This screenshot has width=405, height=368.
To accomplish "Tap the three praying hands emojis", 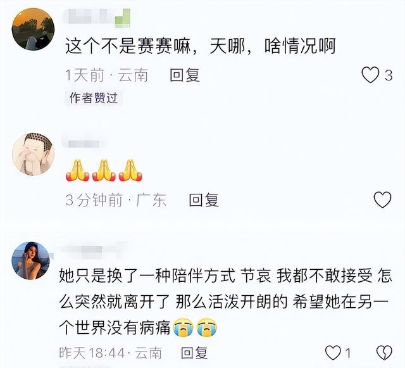I will (104, 170).
